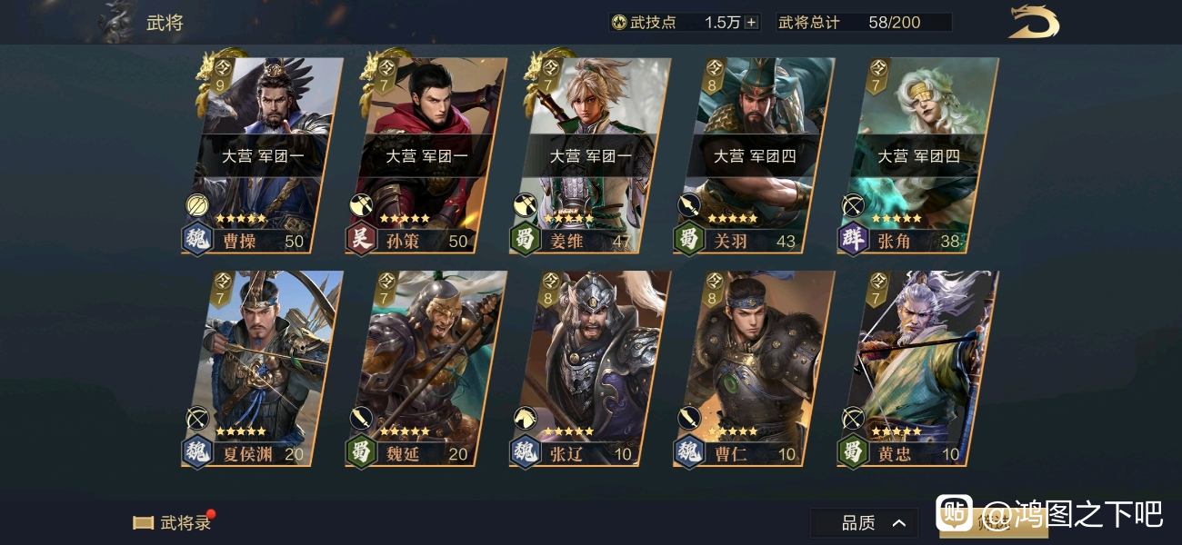Click the 武技点 coin icon

[620, 23]
